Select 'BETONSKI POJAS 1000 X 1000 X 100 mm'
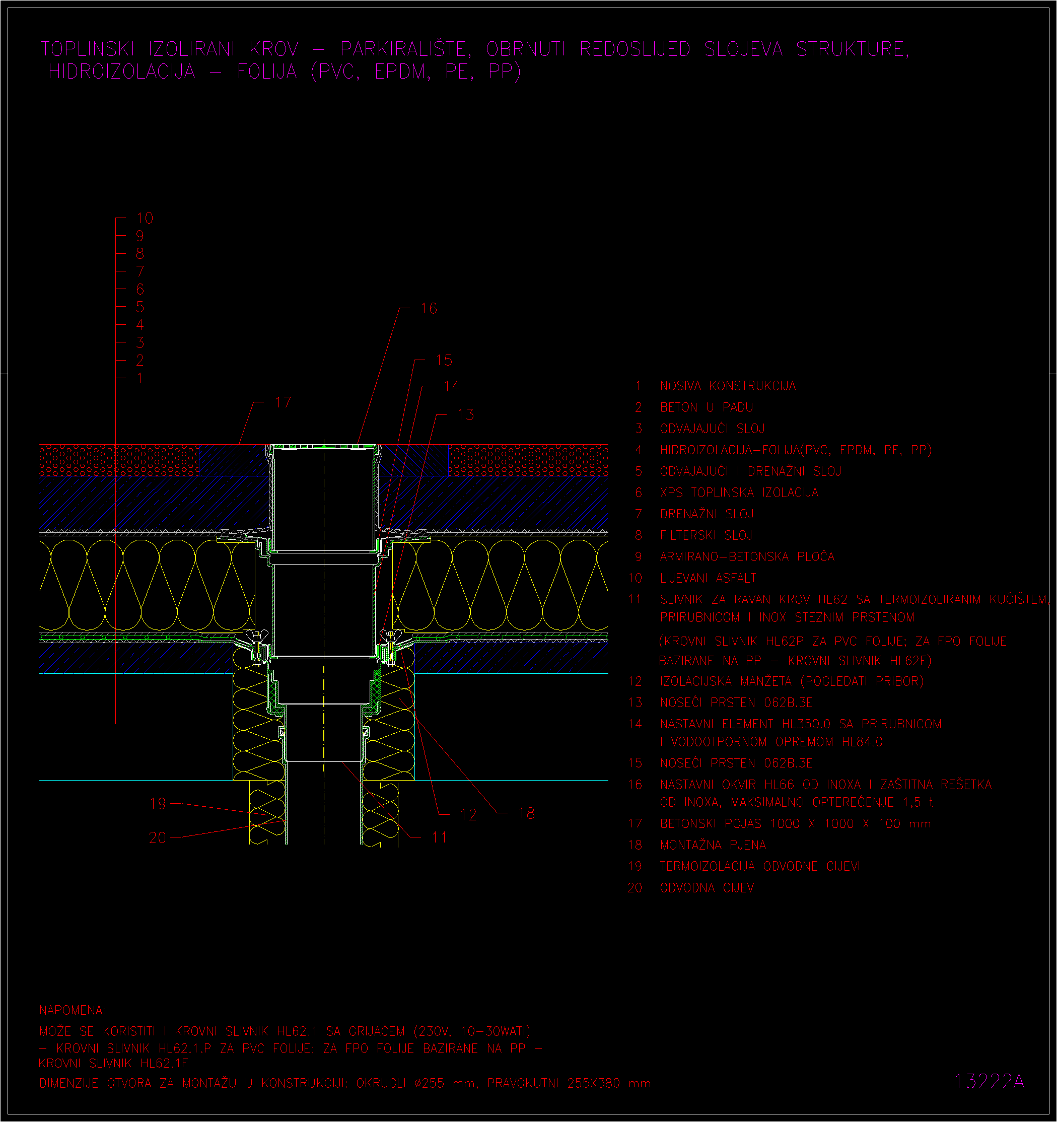This screenshot has width=1057, height=1122. (795, 824)
